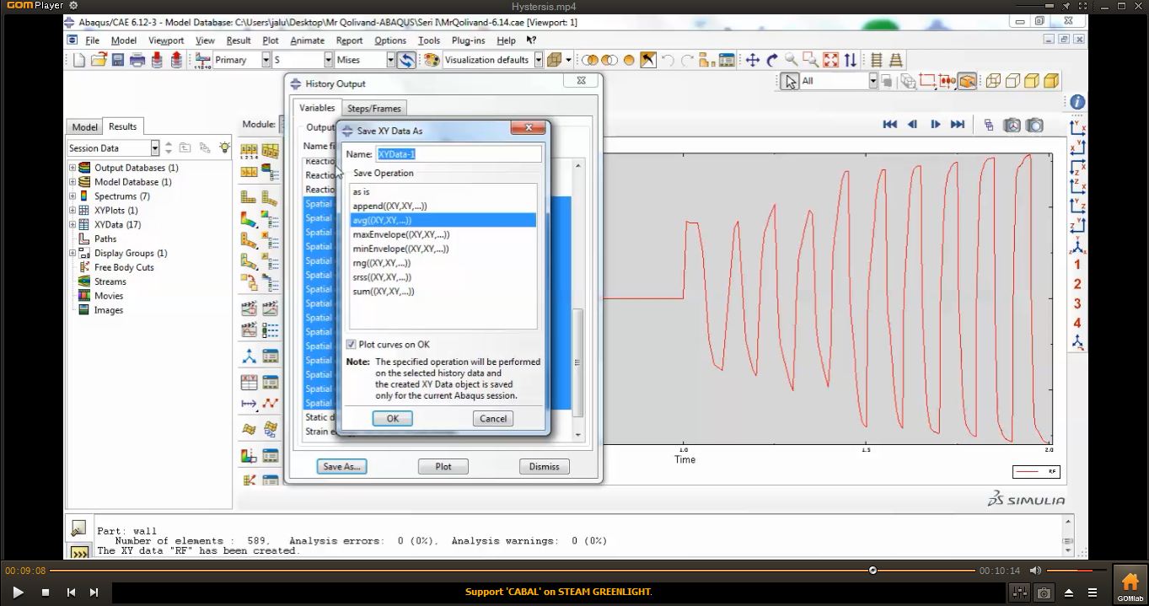This screenshot has width=1149, height=606.
Task: Click the Save As... button
Action: 341,466
